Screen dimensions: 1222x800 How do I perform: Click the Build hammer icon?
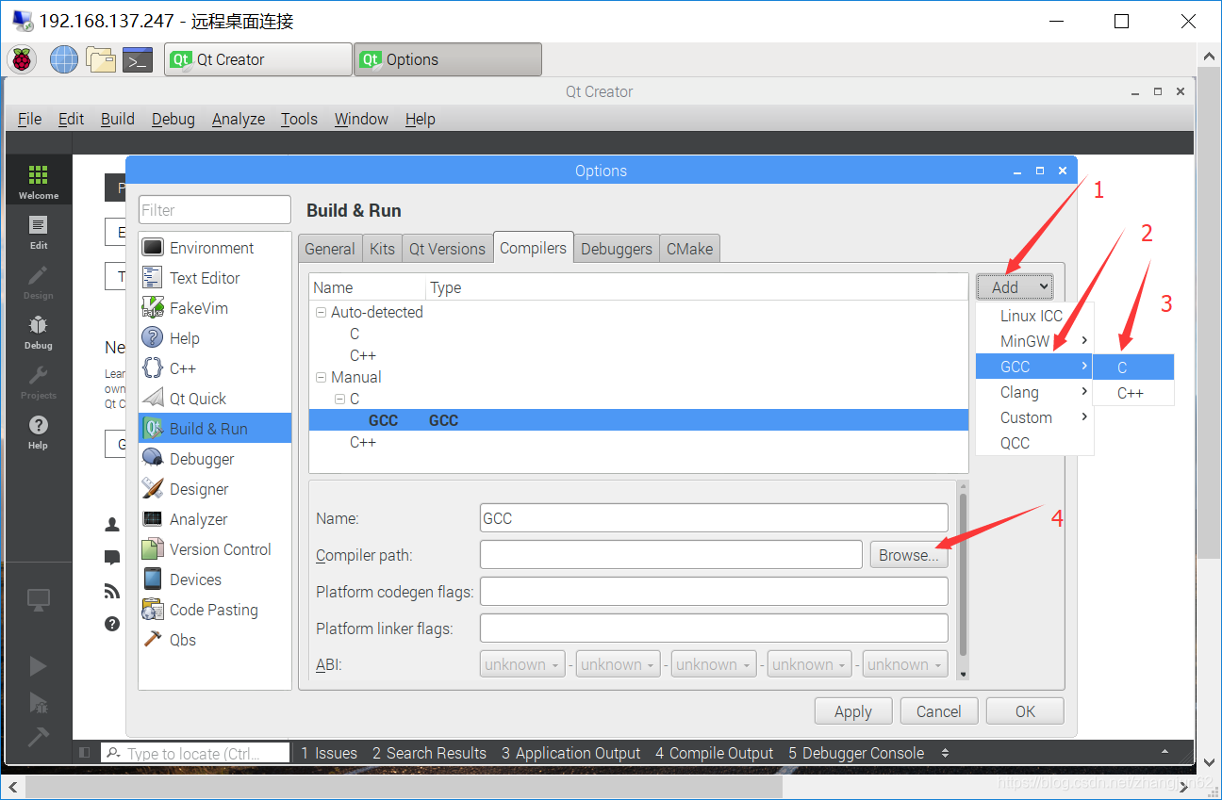click(x=38, y=736)
